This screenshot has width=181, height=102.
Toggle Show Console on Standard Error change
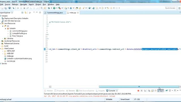coord(162,91)
